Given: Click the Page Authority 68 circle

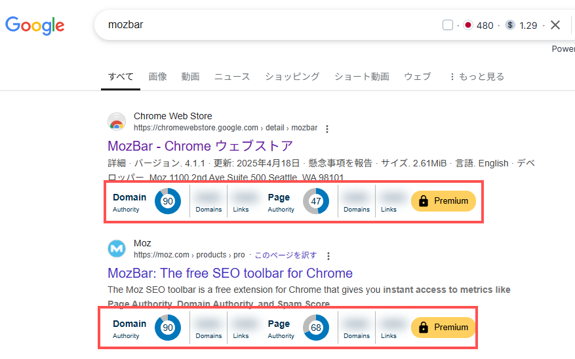Looking at the screenshot, I should coord(316,328).
